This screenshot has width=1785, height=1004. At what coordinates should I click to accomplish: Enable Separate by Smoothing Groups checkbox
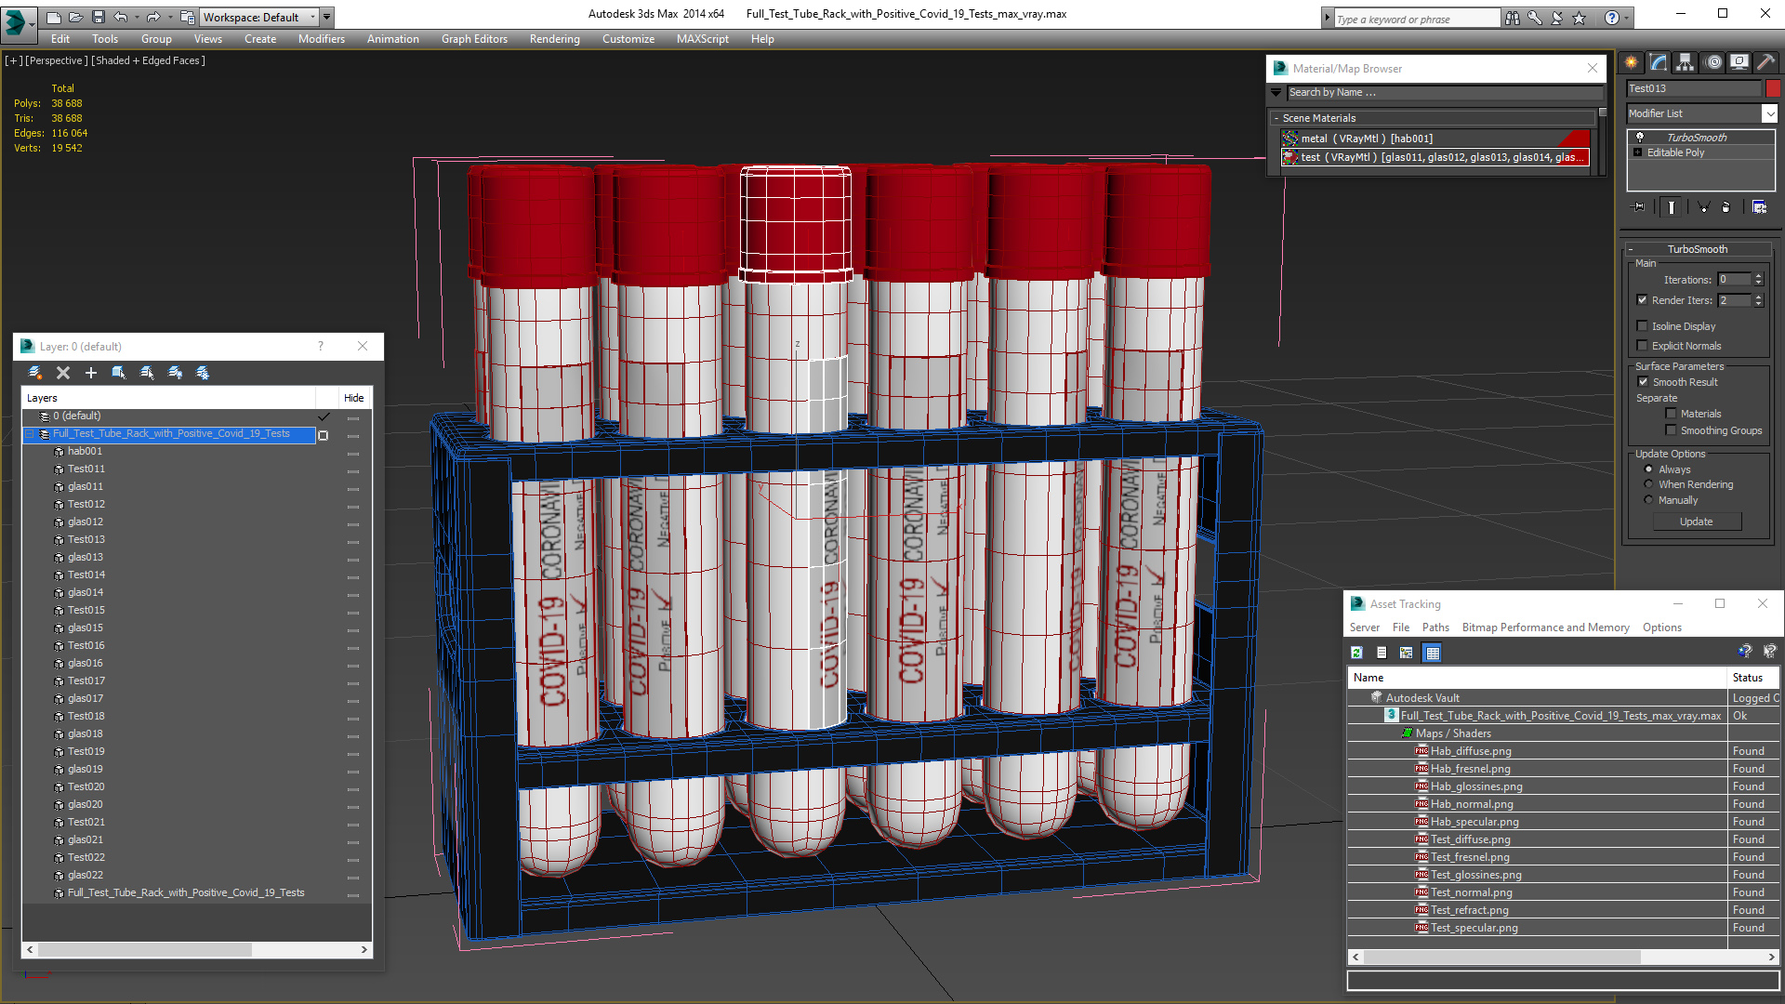(1671, 430)
